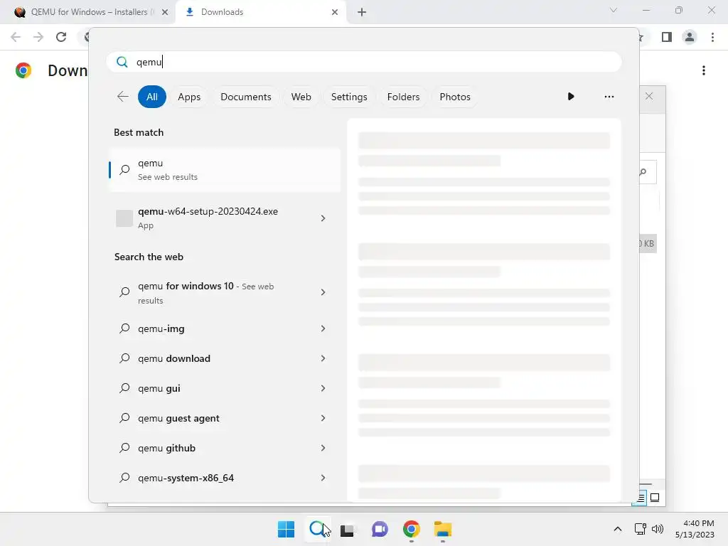728x546 pixels.
Task: Expand qemu-w64-setup-20230424.exe result details
Action: coord(323,218)
